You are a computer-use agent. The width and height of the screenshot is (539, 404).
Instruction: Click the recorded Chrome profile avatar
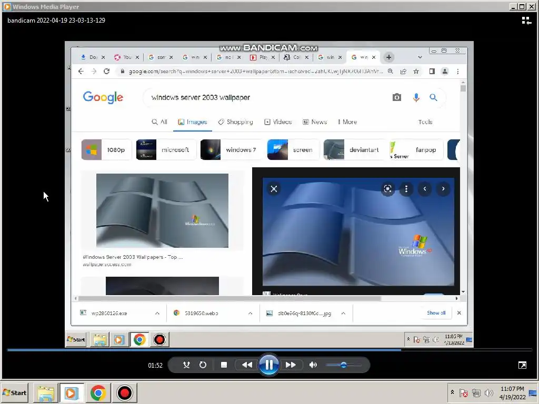(445, 72)
